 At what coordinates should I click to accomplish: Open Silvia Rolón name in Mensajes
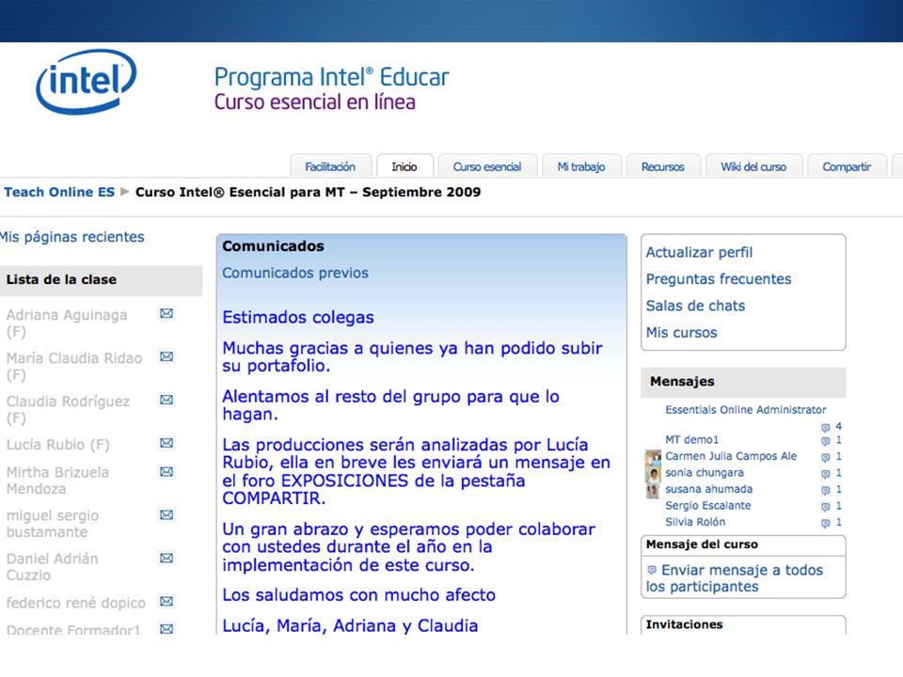695,522
